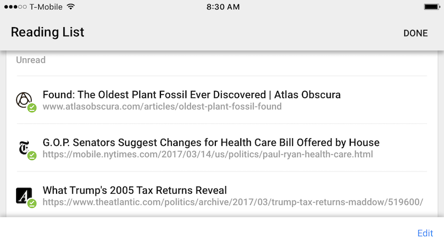Tap the theatlantic.com article URL

tap(233, 202)
